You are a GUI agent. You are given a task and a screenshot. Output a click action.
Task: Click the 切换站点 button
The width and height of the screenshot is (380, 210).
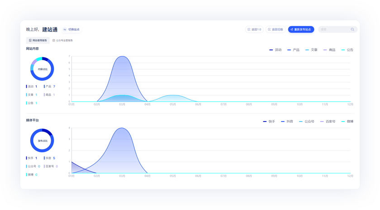[x=71, y=30]
